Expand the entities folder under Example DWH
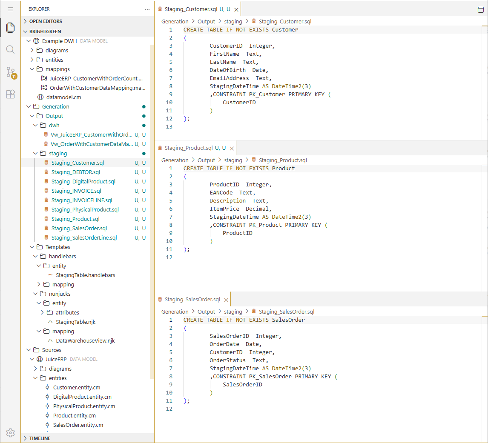This screenshot has width=488, height=443. [32, 60]
